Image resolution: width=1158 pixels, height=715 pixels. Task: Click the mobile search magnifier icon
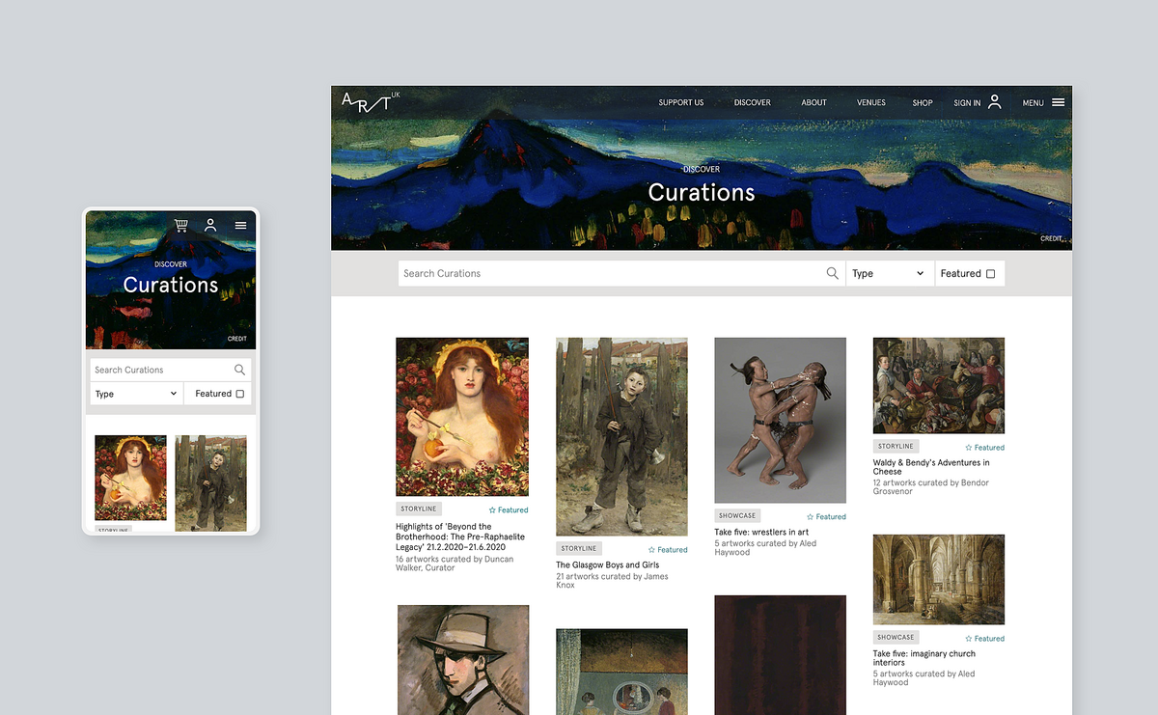(239, 369)
